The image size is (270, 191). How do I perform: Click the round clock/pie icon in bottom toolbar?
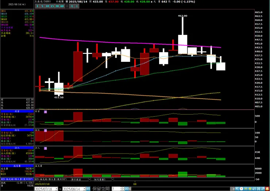[242, 189]
